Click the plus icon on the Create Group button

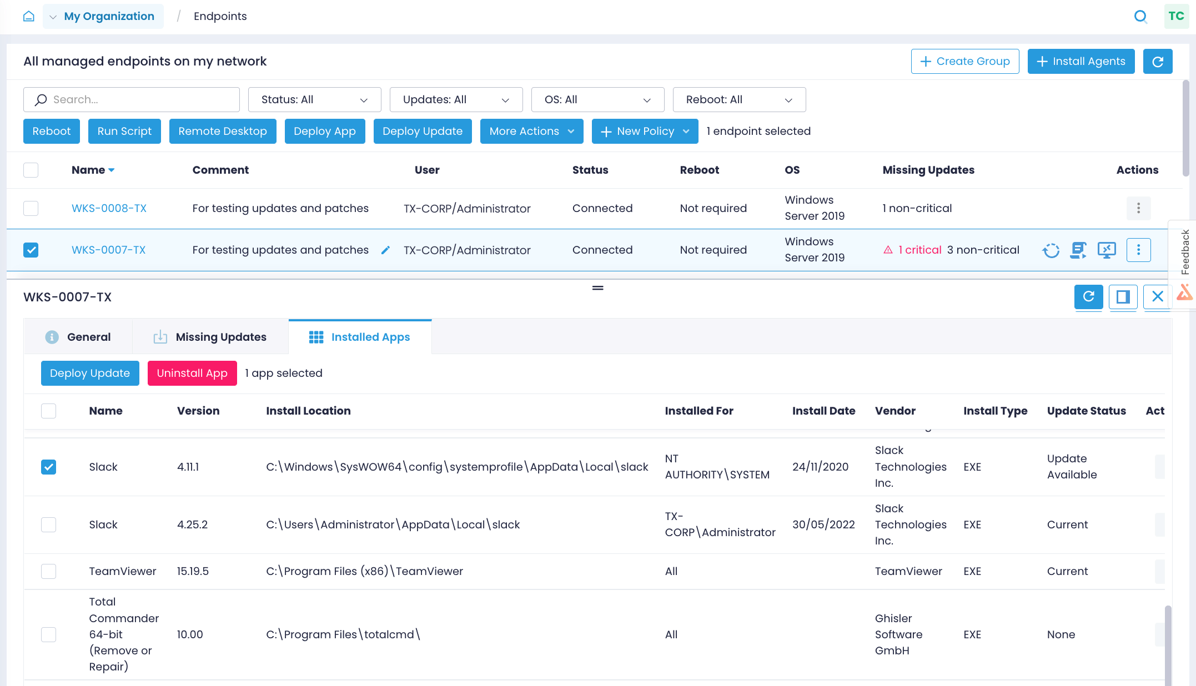[x=926, y=62]
